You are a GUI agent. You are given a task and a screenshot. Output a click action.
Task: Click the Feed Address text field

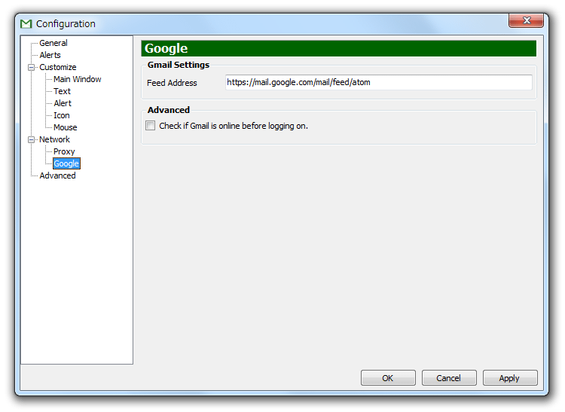379,82
